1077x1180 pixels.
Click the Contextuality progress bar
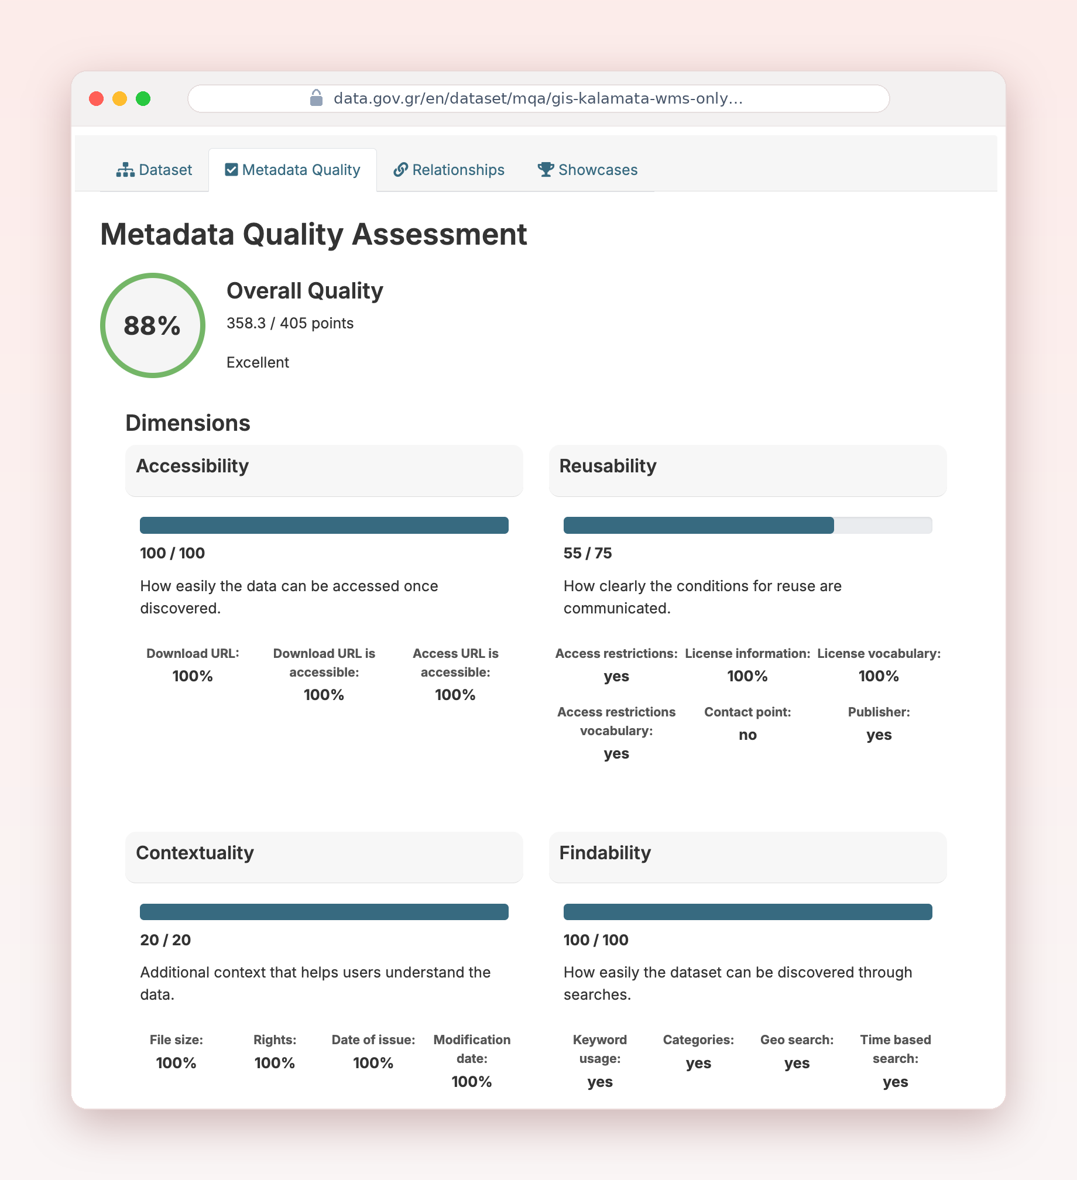[x=324, y=911]
